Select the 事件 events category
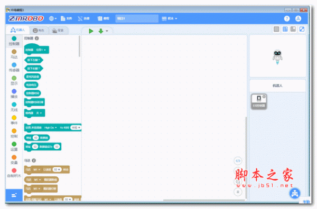Image resolution: width=317 pixels, height=209 pixels. tap(14, 120)
